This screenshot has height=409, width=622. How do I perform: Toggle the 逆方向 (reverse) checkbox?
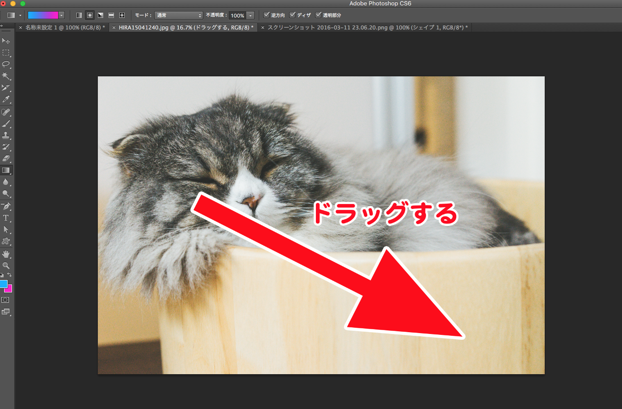tap(267, 15)
